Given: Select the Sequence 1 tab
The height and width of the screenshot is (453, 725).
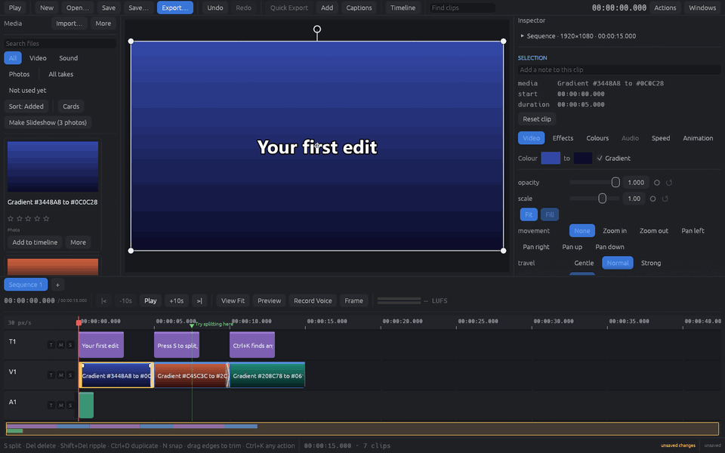Looking at the screenshot, I should (x=26, y=285).
